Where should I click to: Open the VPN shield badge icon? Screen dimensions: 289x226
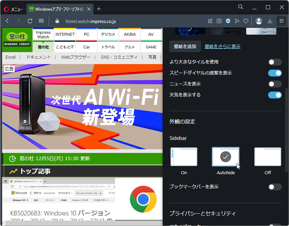click(x=228, y=21)
